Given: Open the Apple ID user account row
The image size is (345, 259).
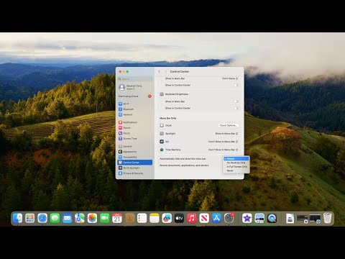Looking at the screenshot, I should (x=135, y=87).
